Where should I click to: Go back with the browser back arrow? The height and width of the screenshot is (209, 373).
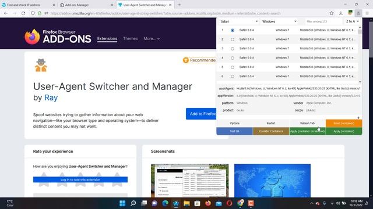[6, 13]
